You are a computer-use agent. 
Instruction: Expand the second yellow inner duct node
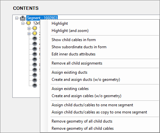tap(29, 34)
